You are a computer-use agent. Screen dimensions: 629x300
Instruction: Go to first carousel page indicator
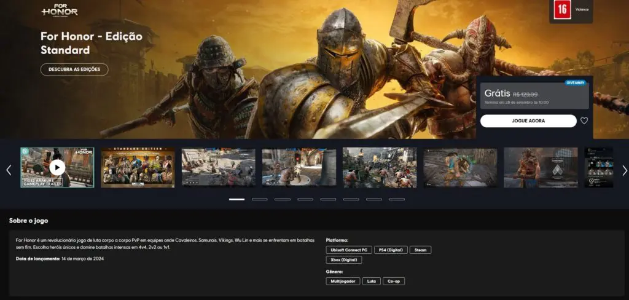pyautogui.click(x=236, y=199)
